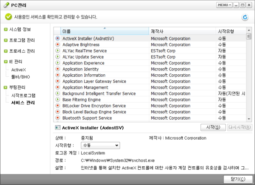Sort services by the 이름 column header
The height and width of the screenshot is (185, 255).
[104, 31]
